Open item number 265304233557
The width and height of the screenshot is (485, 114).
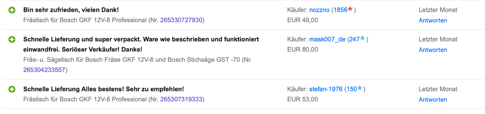coord(44,70)
